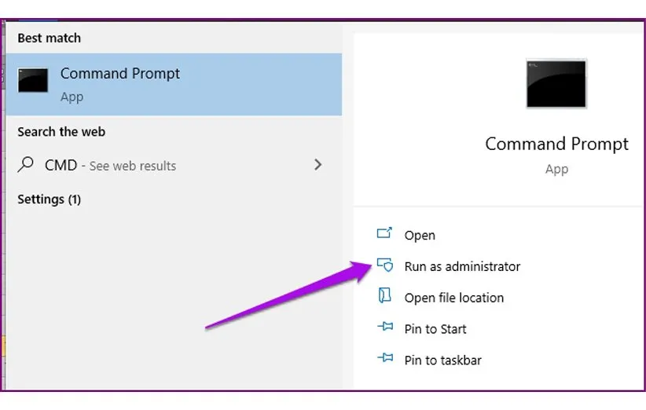Choose Pin to Start option
Image resolution: width=646 pixels, height=410 pixels.
coord(435,329)
